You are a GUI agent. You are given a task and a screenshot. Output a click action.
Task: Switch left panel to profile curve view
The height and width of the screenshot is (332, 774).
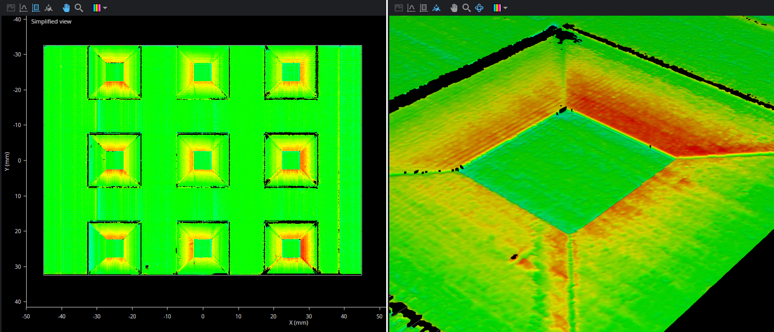24,8
